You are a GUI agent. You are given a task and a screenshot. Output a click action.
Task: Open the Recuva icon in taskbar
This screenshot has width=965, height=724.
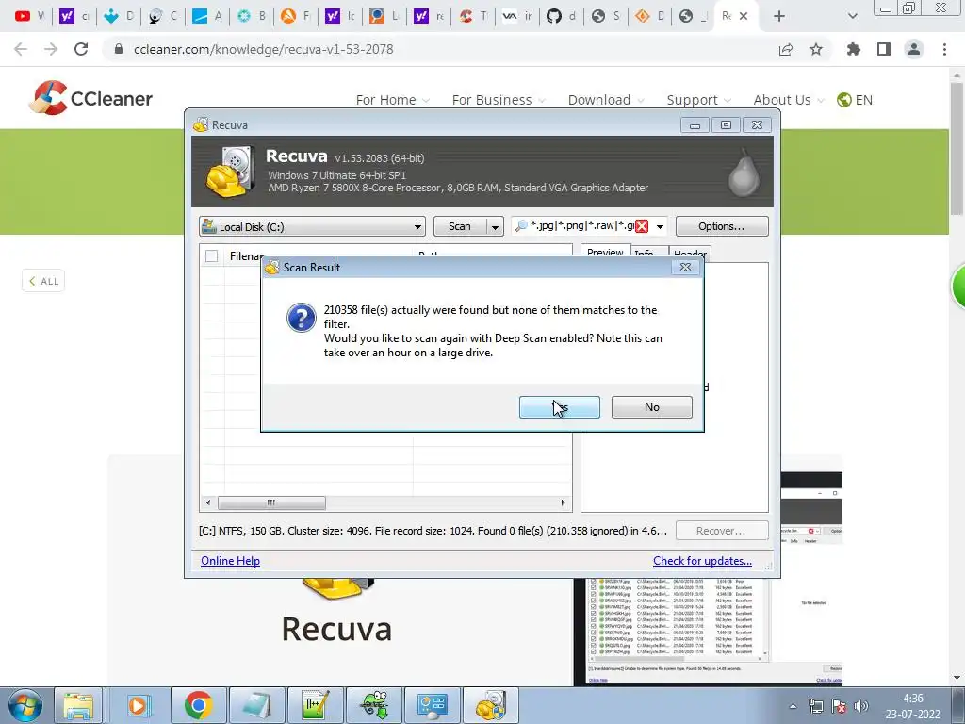[x=490, y=705]
